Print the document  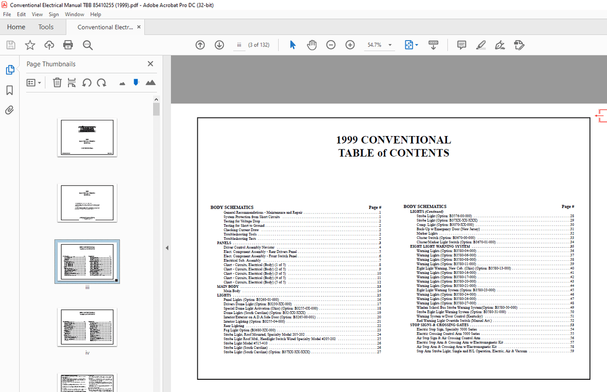68,45
